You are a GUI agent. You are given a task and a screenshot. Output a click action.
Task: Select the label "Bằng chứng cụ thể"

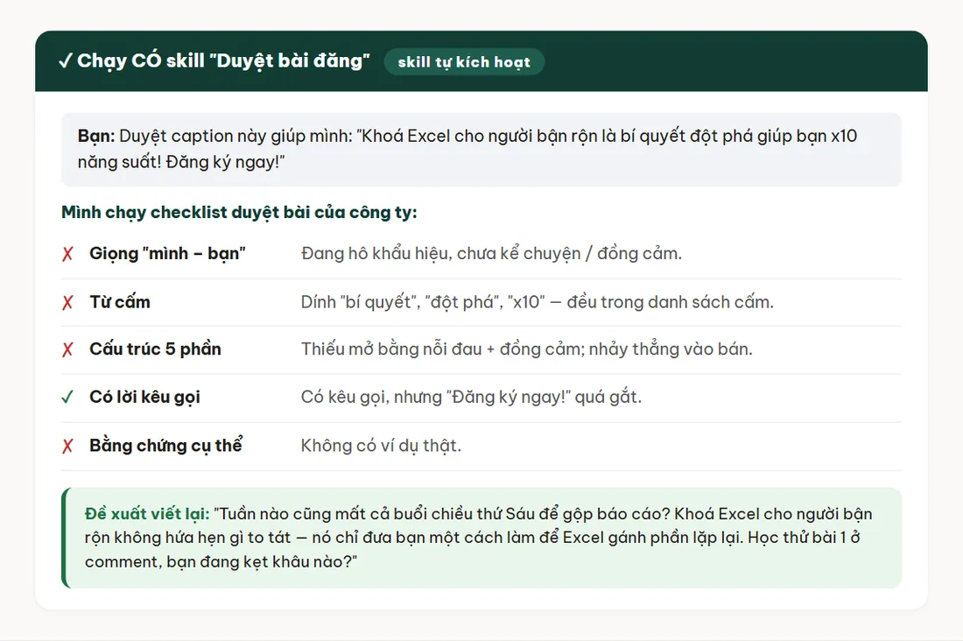165,446
